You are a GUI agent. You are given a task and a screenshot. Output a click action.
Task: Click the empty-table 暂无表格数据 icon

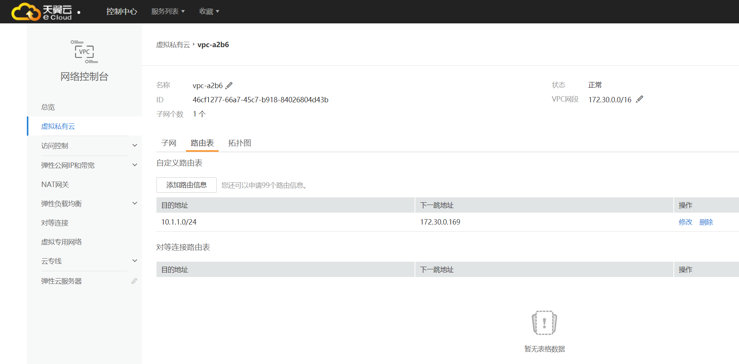(544, 323)
